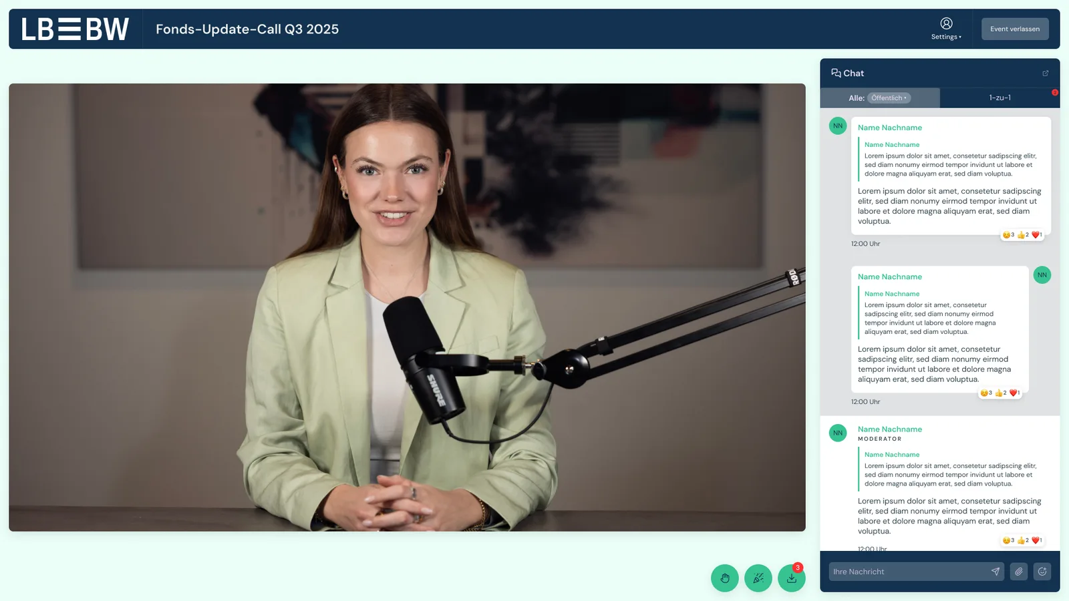Open the Öffentlich visibility dropdown
The width and height of the screenshot is (1069, 601).
(889, 98)
